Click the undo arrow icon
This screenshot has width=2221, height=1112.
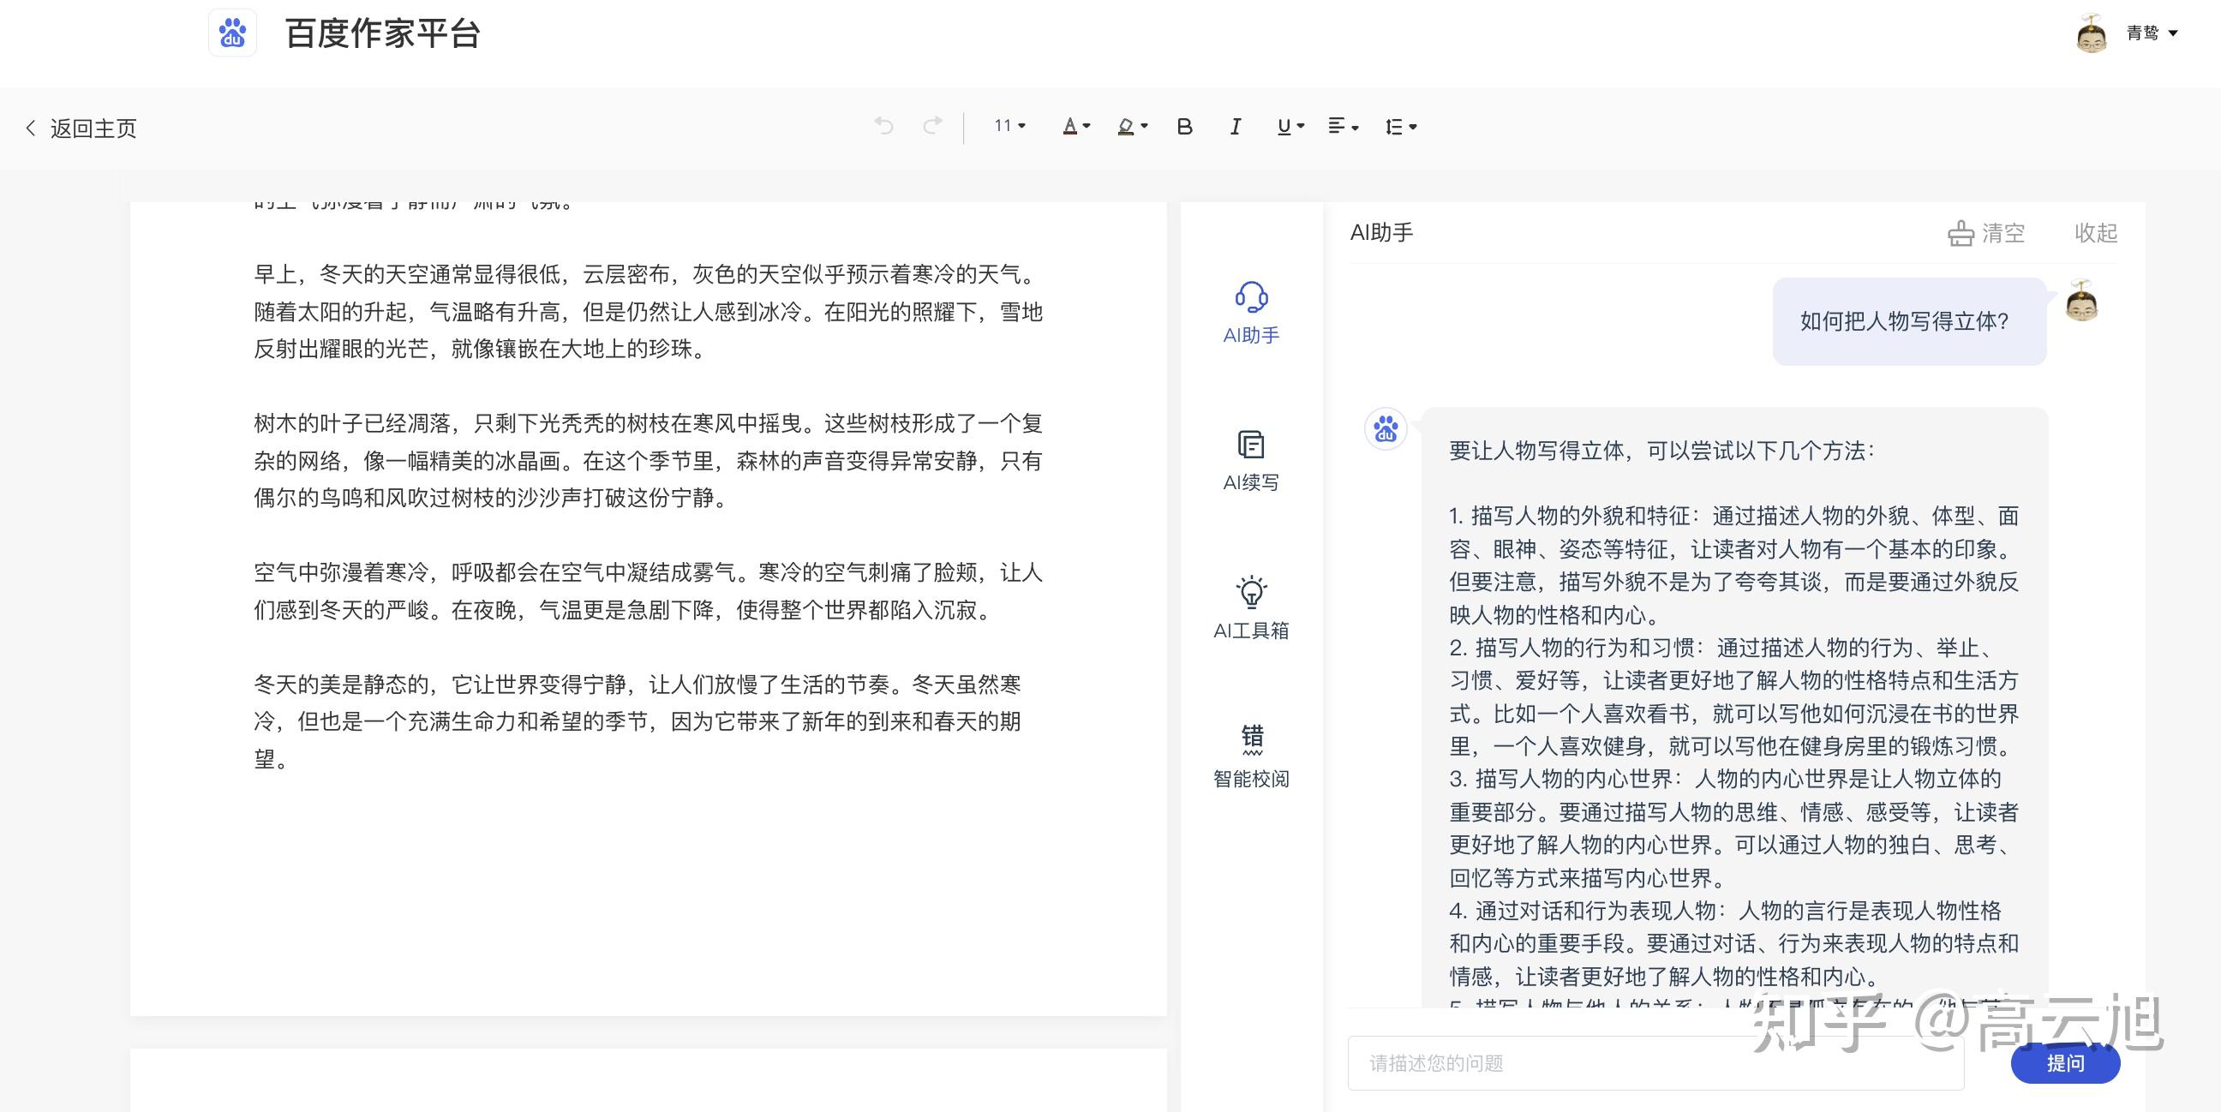(x=883, y=127)
